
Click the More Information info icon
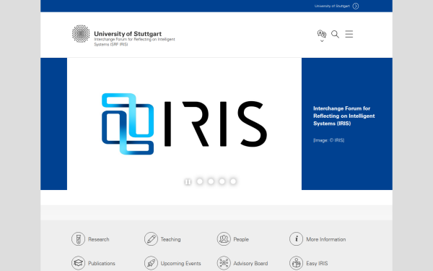pyautogui.click(x=297, y=239)
